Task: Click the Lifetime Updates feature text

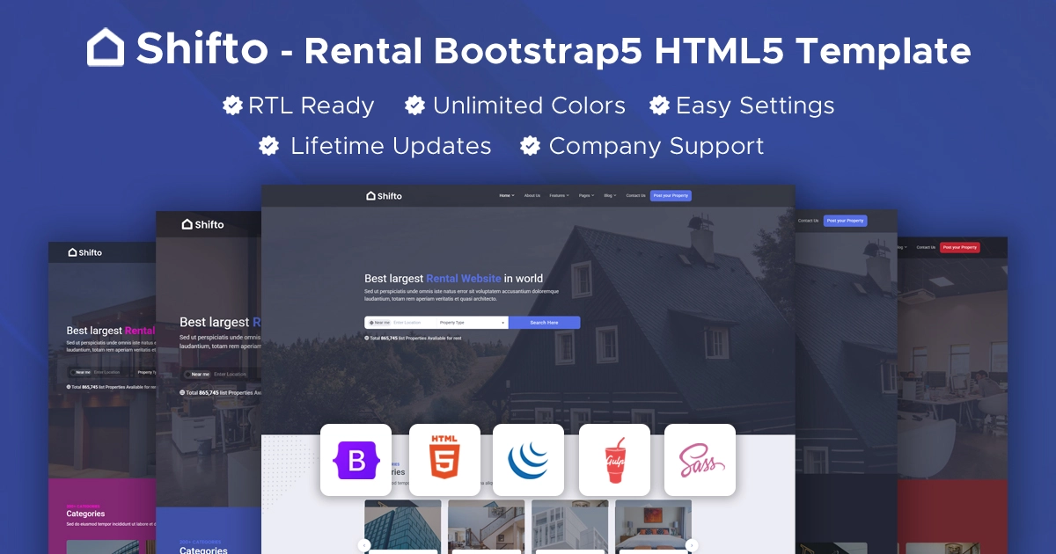Action: (391, 146)
